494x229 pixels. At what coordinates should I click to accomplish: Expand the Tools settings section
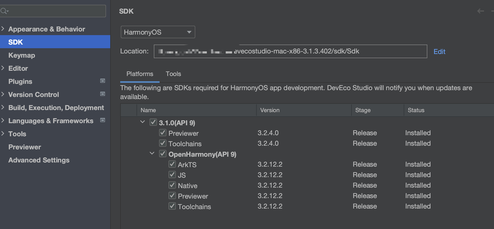(3, 133)
